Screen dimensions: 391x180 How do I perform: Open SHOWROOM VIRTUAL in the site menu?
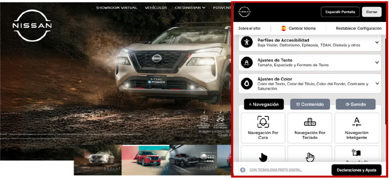coord(116,8)
